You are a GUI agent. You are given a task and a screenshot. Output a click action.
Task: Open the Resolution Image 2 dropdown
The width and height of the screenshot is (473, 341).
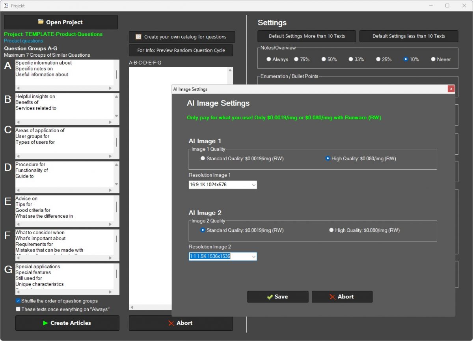click(x=254, y=256)
